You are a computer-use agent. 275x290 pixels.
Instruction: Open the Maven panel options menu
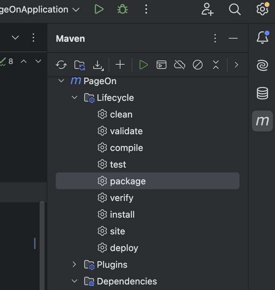coord(215,39)
